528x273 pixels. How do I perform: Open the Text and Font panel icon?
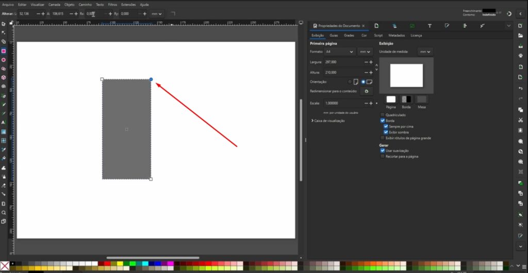point(430,25)
